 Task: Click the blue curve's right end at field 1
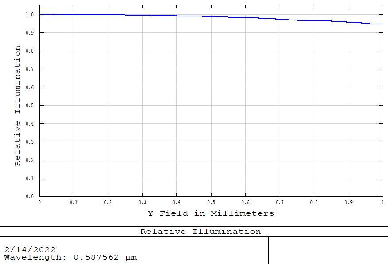pyautogui.click(x=381, y=24)
